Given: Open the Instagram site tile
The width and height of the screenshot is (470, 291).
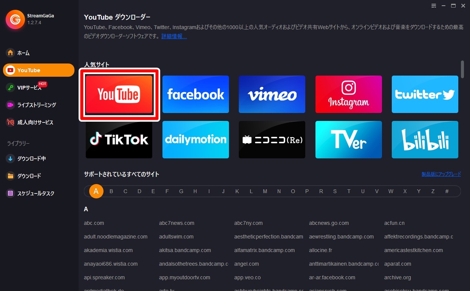Looking at the screenshot, I should pos(349,94).
